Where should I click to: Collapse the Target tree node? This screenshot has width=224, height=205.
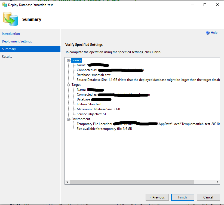tap(69, 85)
